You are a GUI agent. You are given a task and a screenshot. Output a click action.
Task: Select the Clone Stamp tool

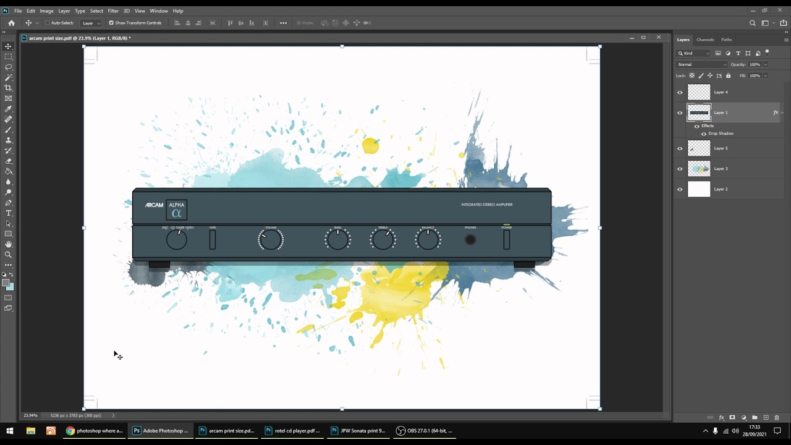[8, 140]
